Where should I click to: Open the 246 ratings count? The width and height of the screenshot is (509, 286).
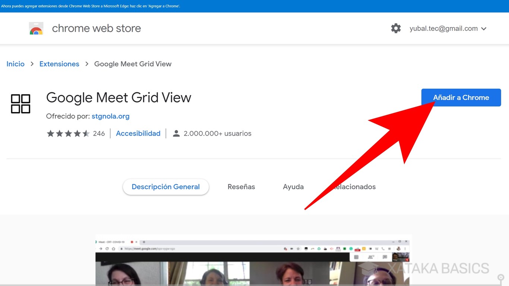[x=99, y=134]
